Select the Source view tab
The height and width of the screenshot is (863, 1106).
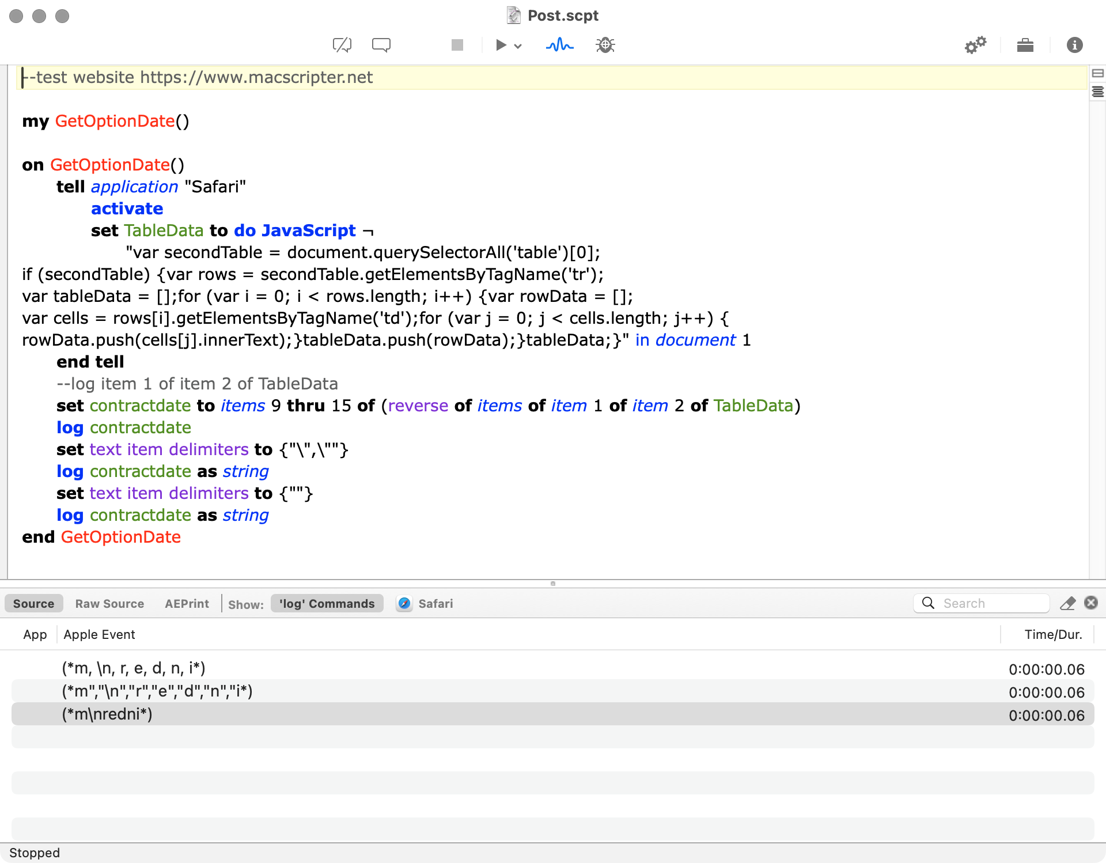(33, 603)
